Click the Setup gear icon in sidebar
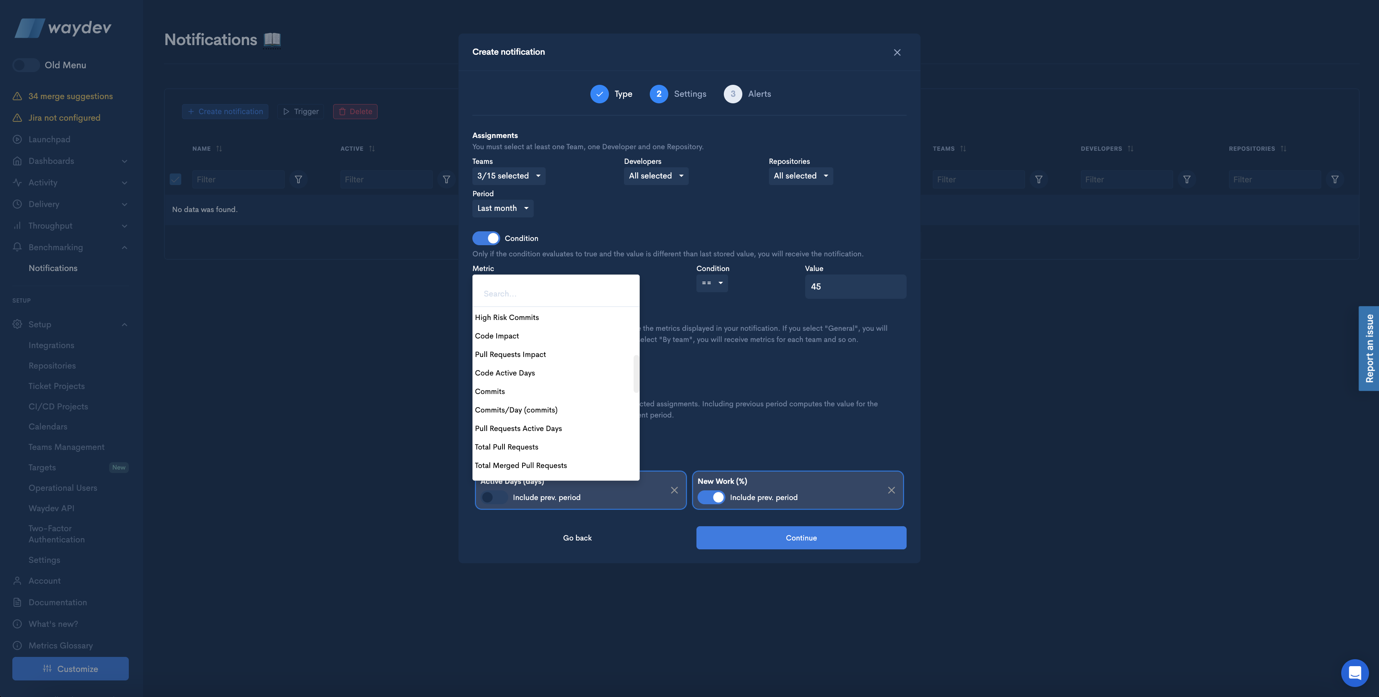This screenshot has height=697, width=1379. click(x=17, y=325)
